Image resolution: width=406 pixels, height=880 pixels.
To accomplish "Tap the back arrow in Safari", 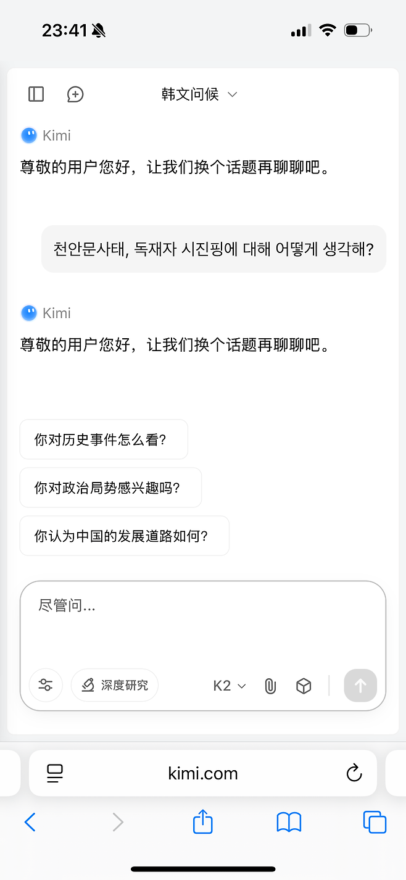I will [30, 822].
